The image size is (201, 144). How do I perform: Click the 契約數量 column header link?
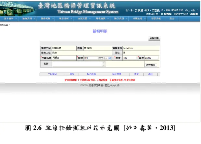(91, 74)
